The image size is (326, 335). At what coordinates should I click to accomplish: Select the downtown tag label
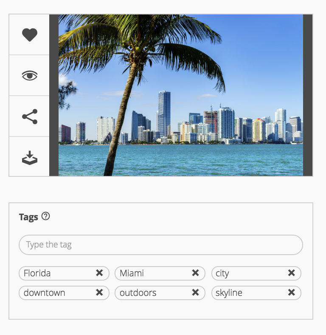(x=45, y=292)
